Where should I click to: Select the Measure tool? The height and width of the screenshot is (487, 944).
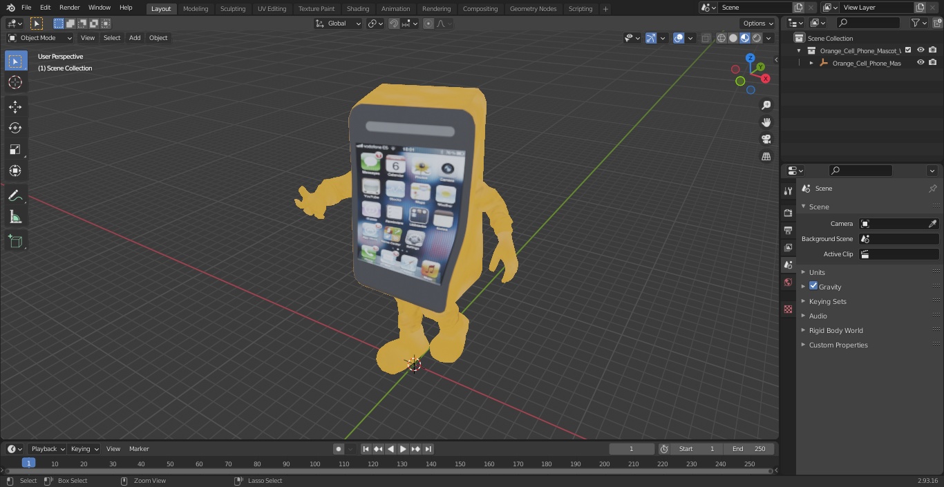15,218
